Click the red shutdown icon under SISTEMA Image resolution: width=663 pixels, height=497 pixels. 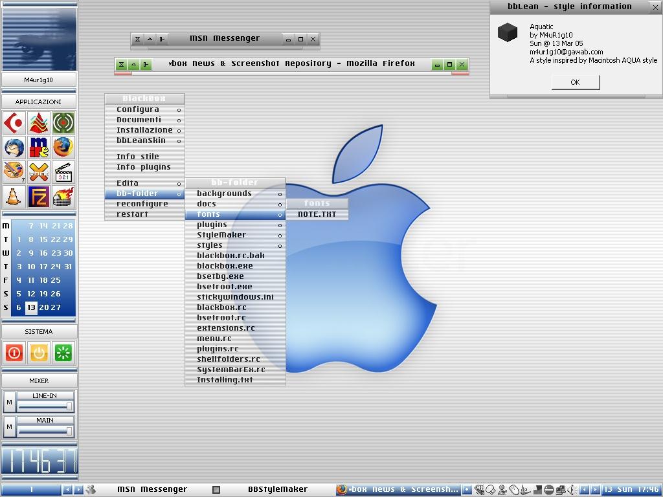[14, 353]
